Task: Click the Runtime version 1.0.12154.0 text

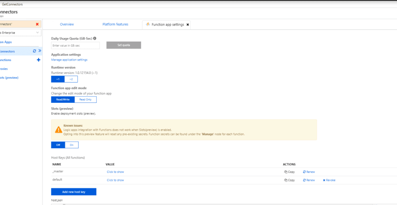Action: [x=74, y=73]
